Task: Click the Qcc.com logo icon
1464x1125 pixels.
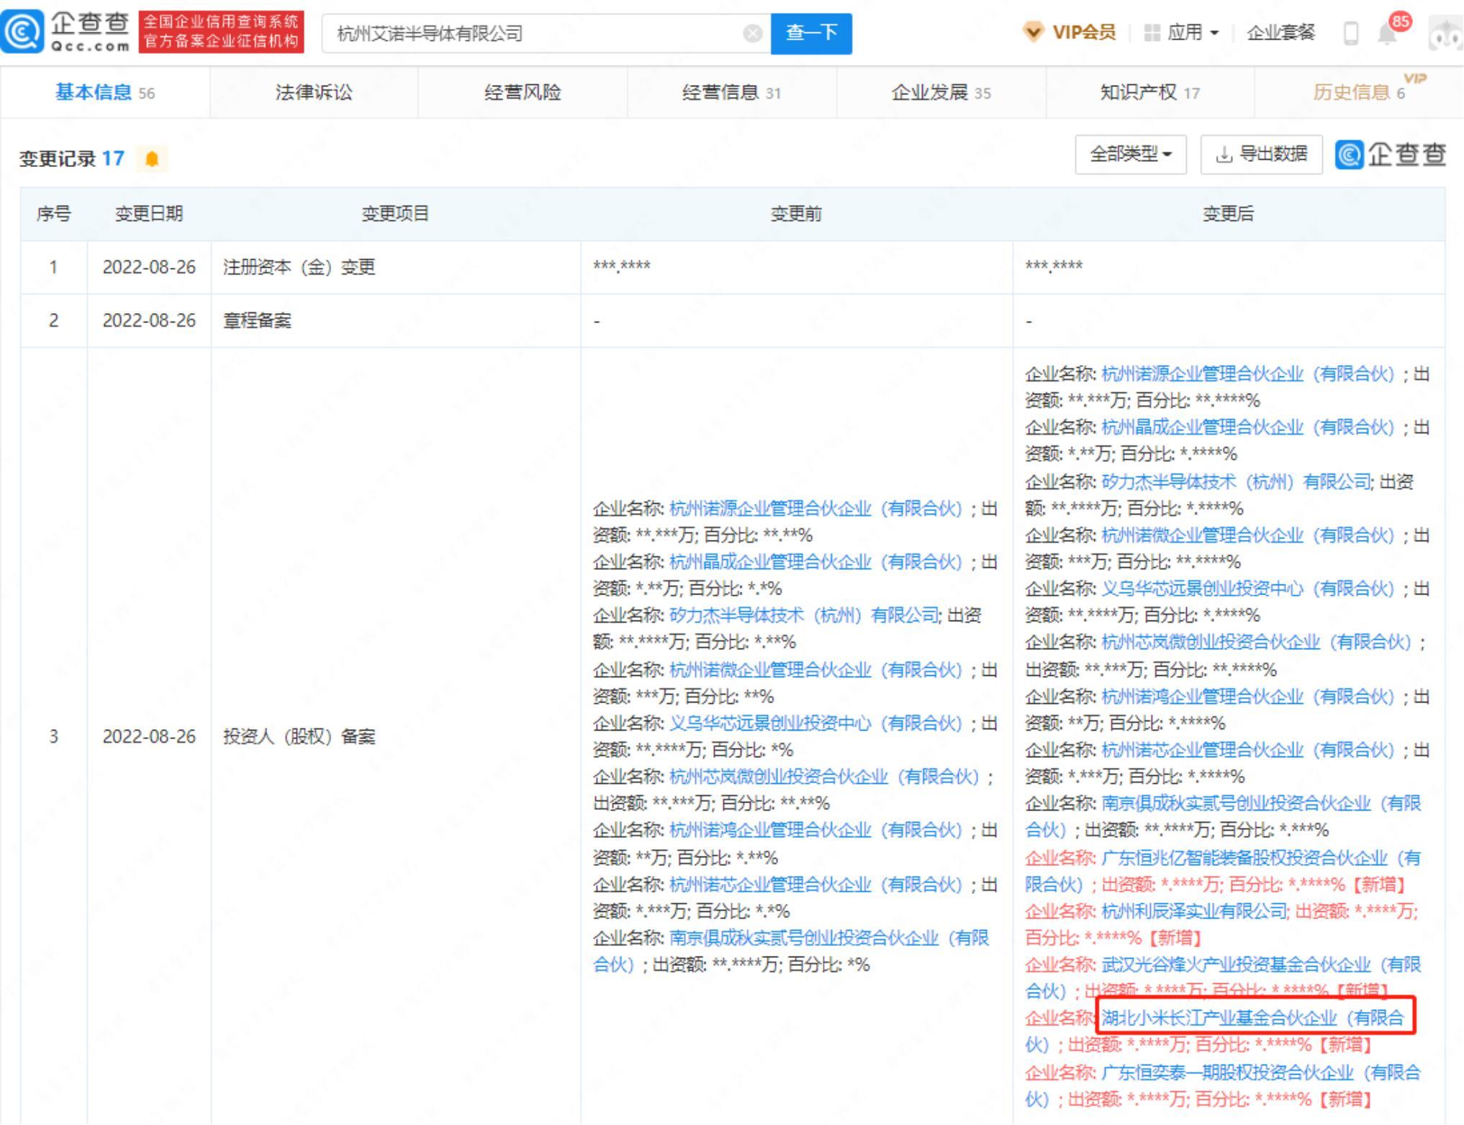Action: coord(23,32)
